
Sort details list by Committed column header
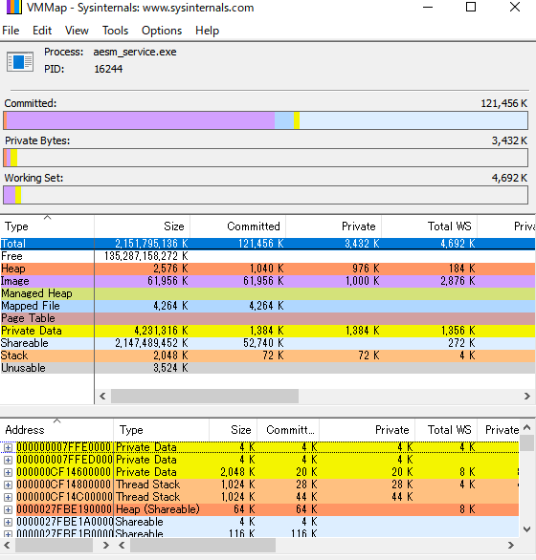(x=288, y=430)
